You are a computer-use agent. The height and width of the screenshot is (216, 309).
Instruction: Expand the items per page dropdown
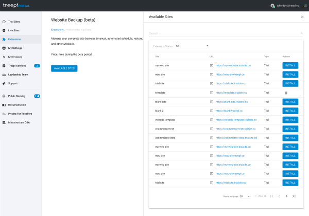point(246,196)
